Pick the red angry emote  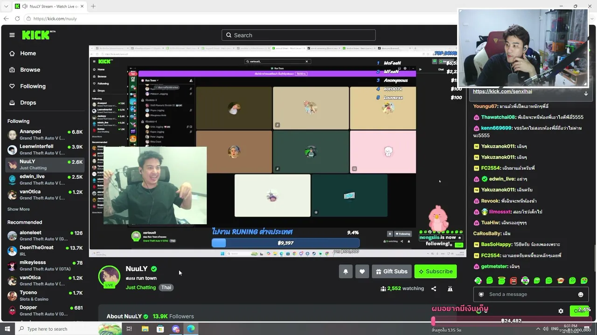click(x=513, y=281)
